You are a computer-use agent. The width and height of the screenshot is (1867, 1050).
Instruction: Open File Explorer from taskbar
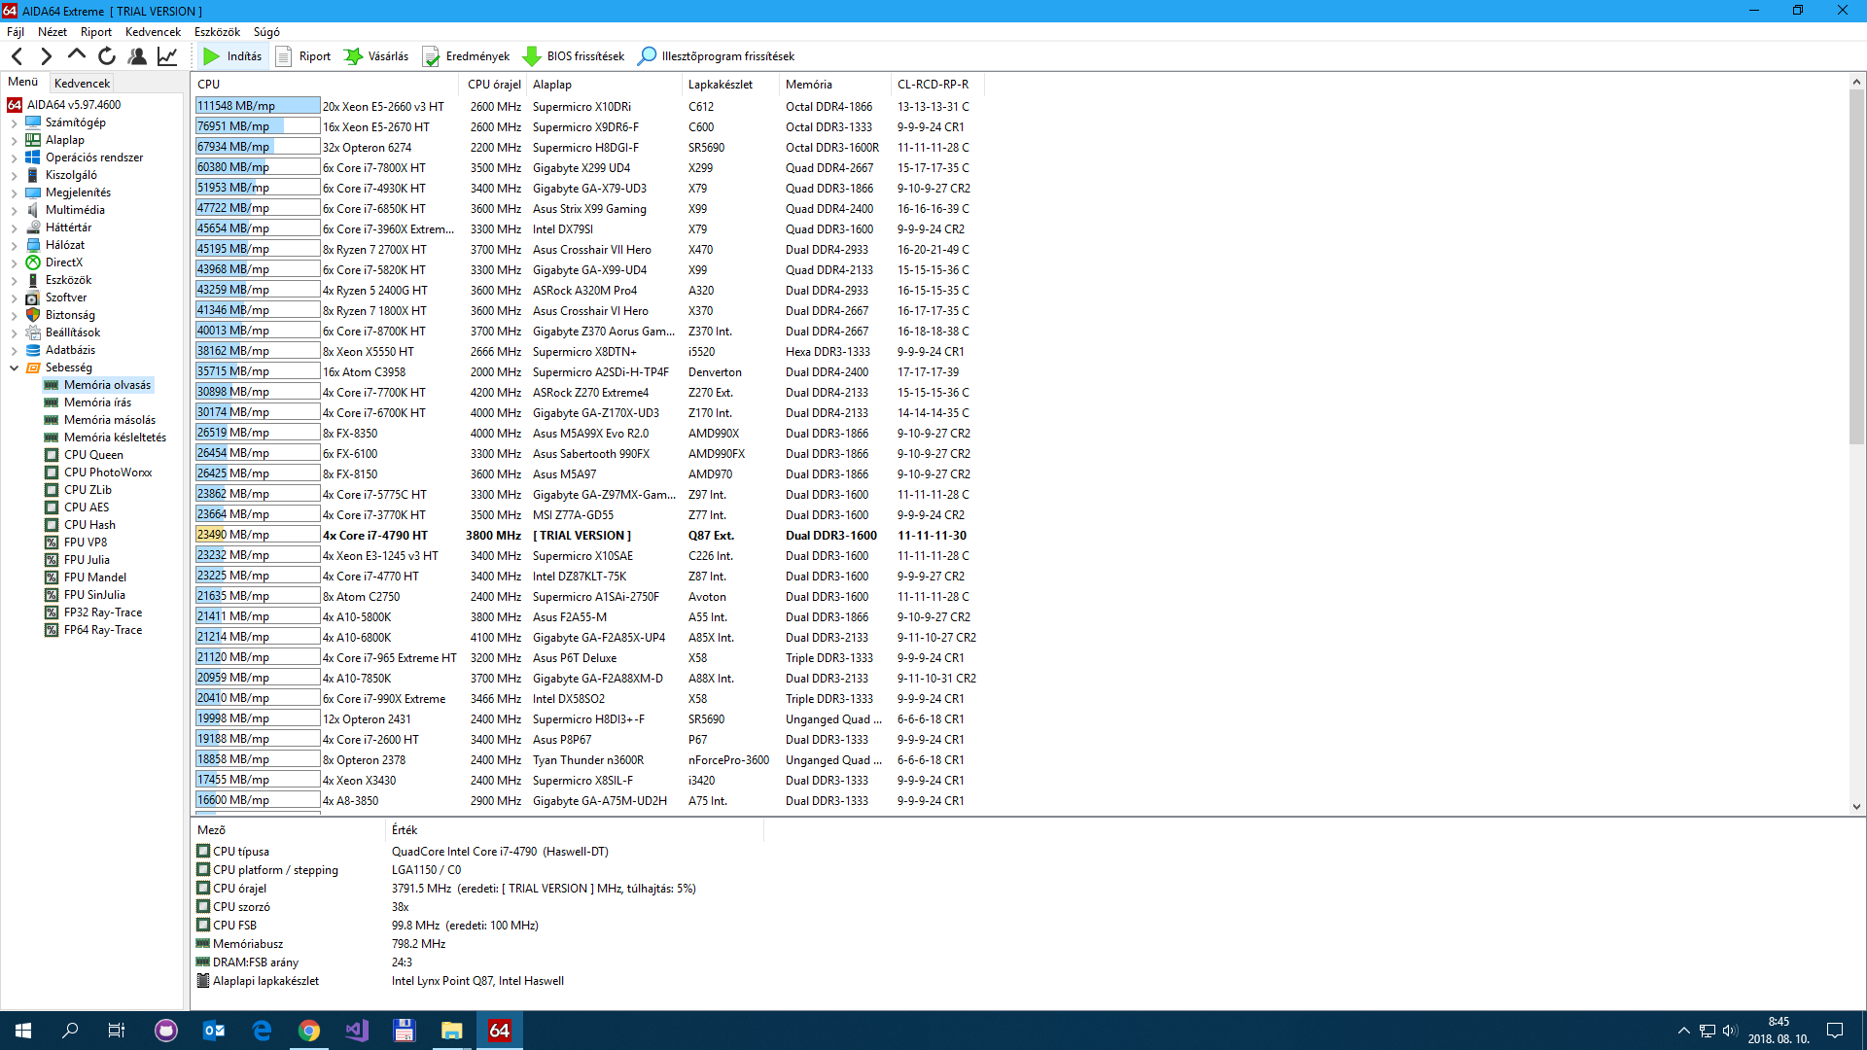tap(452, 1031)
